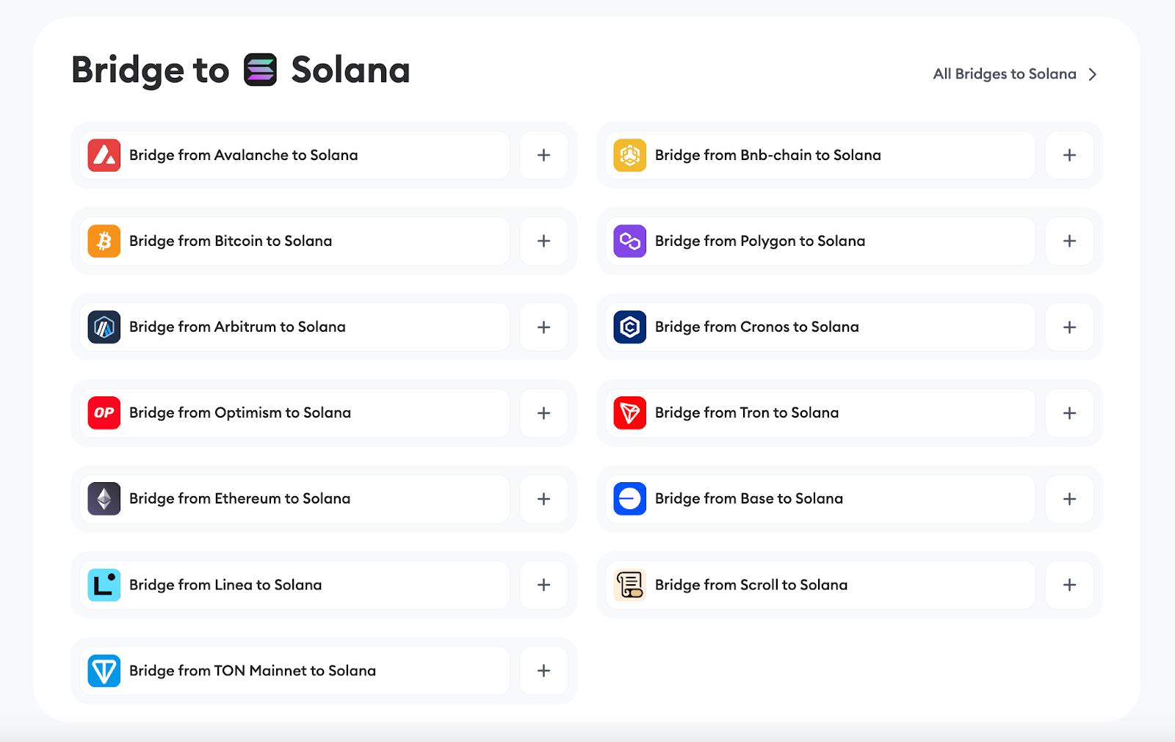1175x742 pixels.
Task: Open Bridge from Bnb-chain to Solana
Action: 820,156
